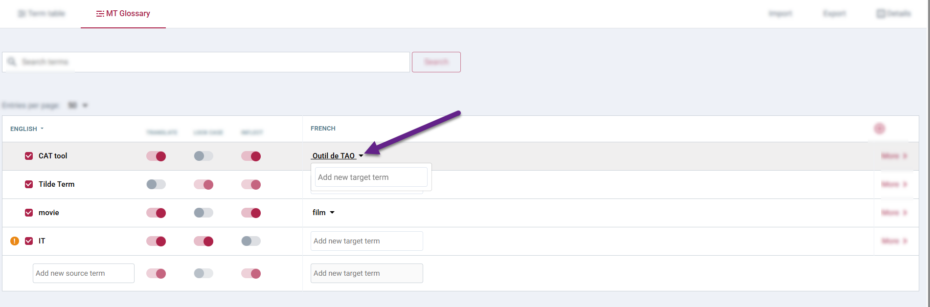Click the Details icon in the top bar
The image size is (930, 307).
(x=881, y=13)
